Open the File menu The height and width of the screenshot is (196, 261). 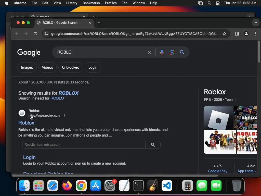point(34,3)
